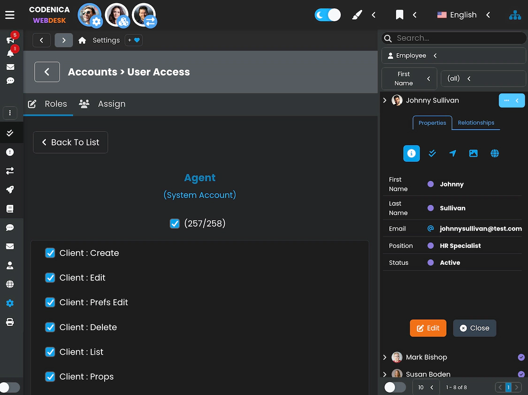The image size is (528, 395).
Task: Uncheck the Client : Delete permission
Action: coord(50,327)
